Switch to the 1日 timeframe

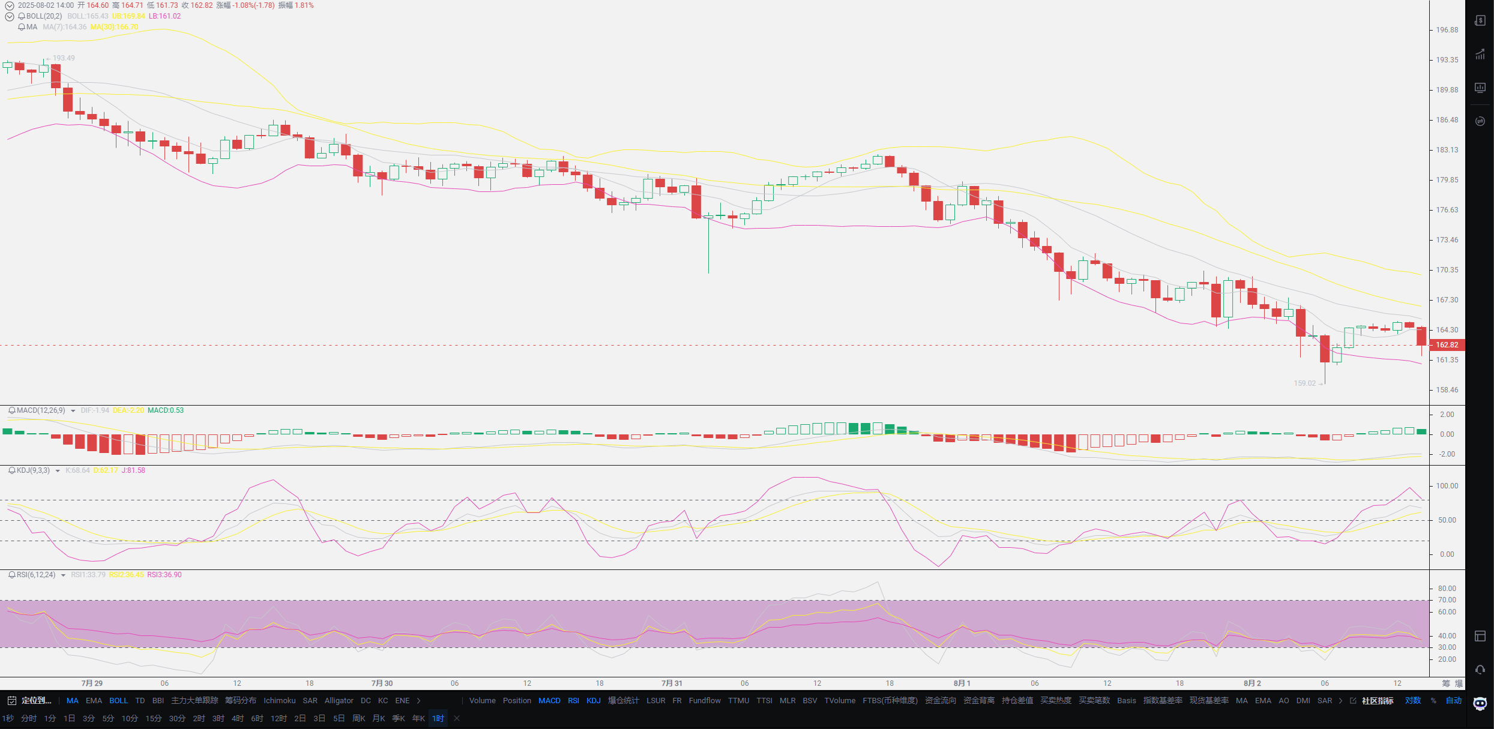(x=70, y=718)
